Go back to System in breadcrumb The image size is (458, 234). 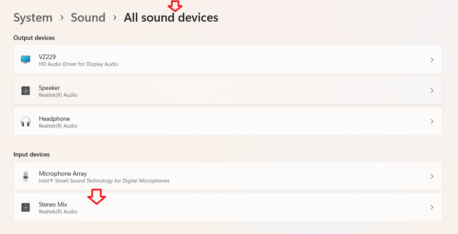(x=33, y=17)
